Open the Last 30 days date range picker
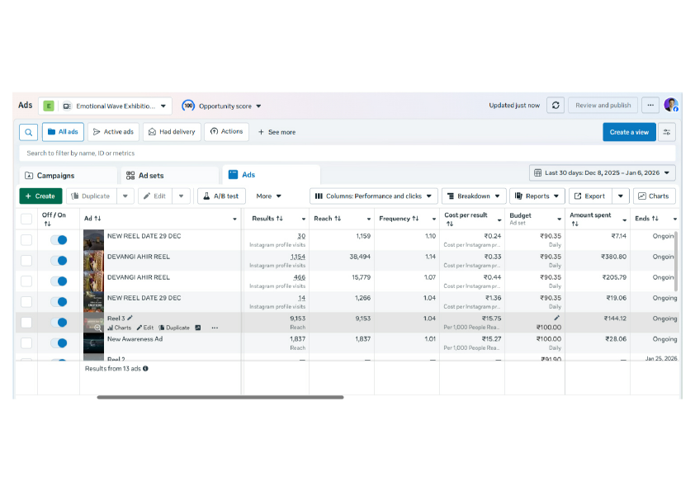 point(602,172)
